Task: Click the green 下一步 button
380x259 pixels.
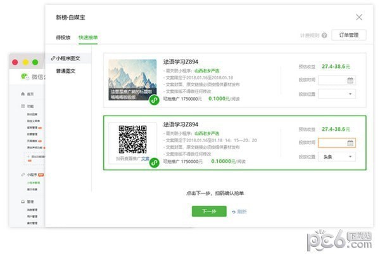Action: [x=209, y=211]
